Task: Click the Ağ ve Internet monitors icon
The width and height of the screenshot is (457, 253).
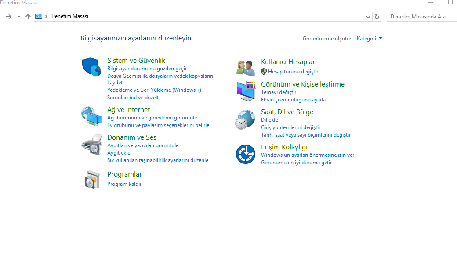Action: coord(91,116)
